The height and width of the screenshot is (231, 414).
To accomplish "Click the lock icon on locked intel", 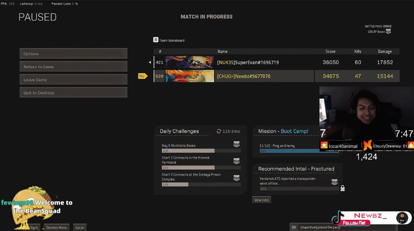I will pyautogui.click(x=343, y=188).
